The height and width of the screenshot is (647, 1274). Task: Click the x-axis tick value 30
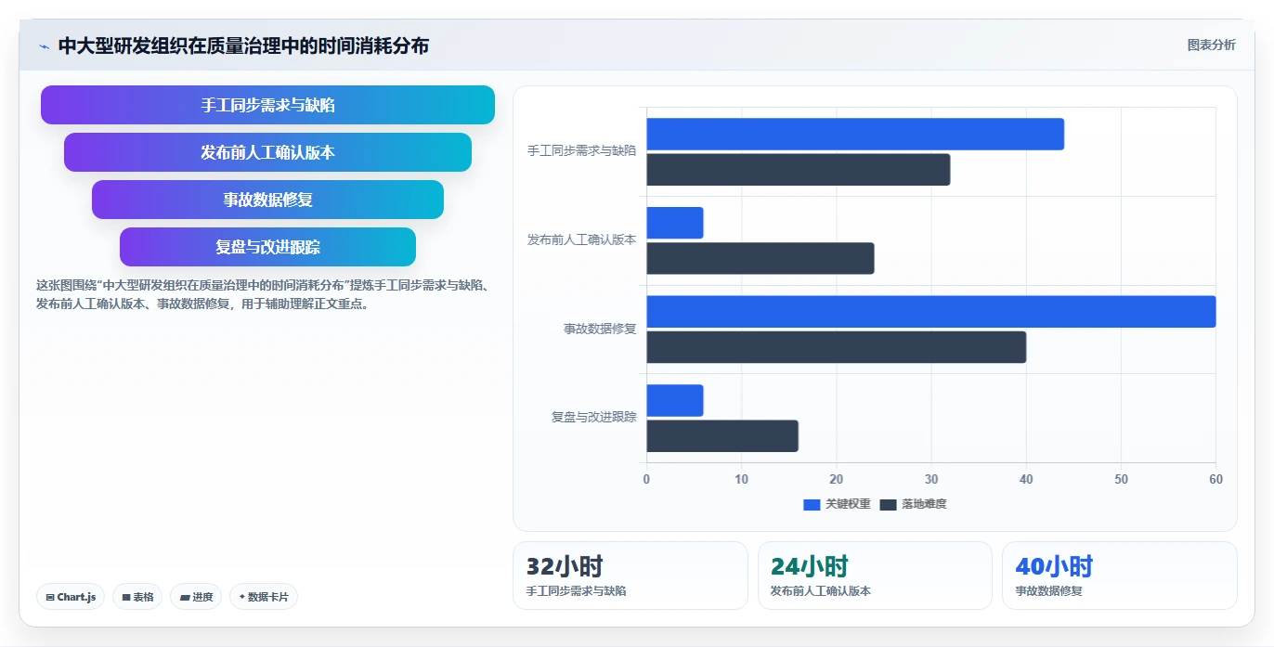click(931, 479)
